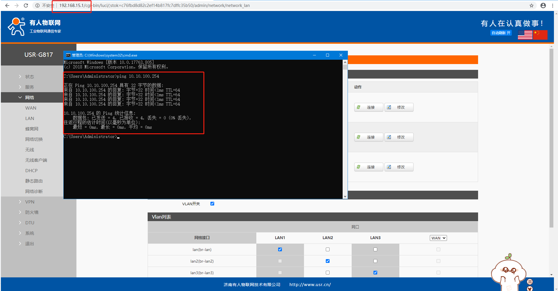The height and width of the screenshot is (291, 558).
Task: Click the 自动刷新 开 button
Action: [501, 33]
